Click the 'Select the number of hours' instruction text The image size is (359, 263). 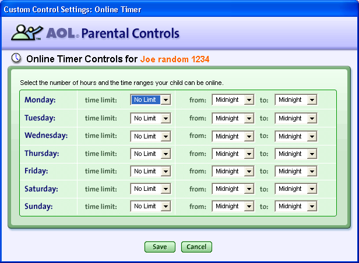coord(122,83)
